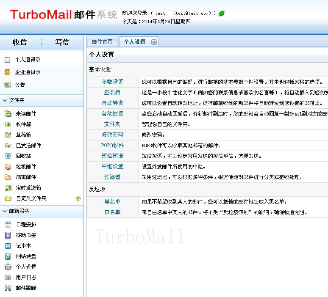
Task: Click the 收件箱 inbox icon
Action: click(x=8, y=124)
